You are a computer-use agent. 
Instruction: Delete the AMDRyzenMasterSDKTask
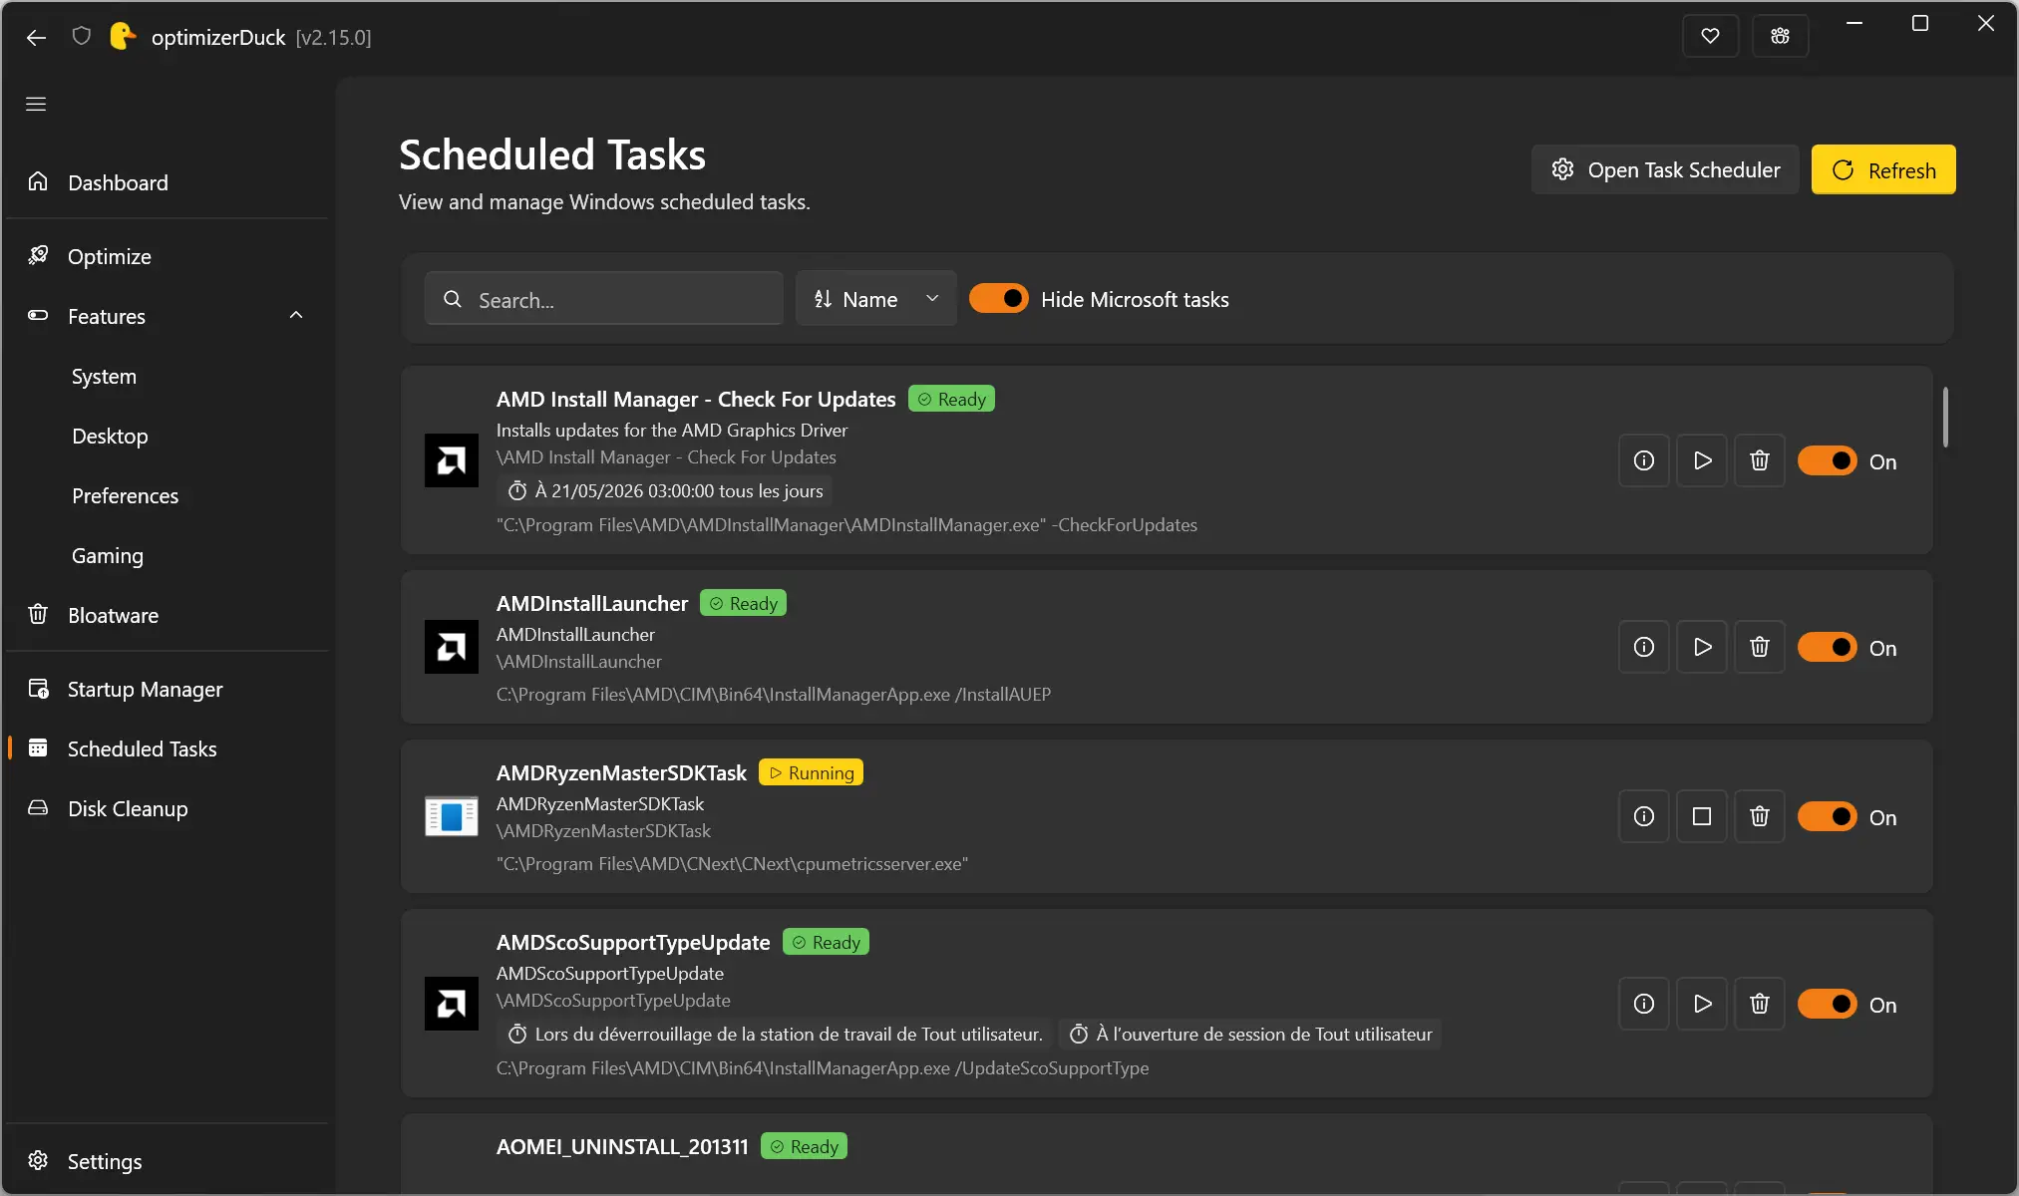(1760, 816)
